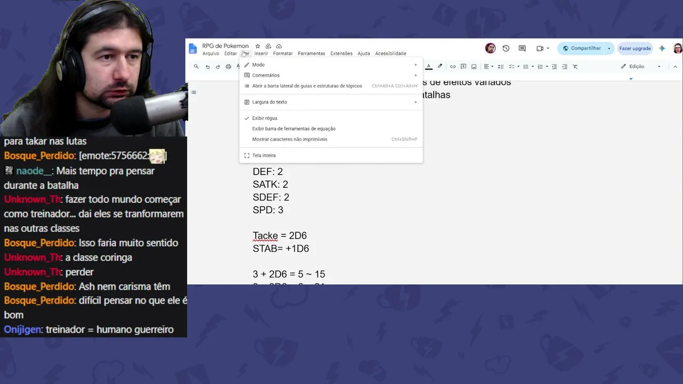683x384 pixels.
Task: Insert a link with chain icon
Action: click(x=452, y=67)
